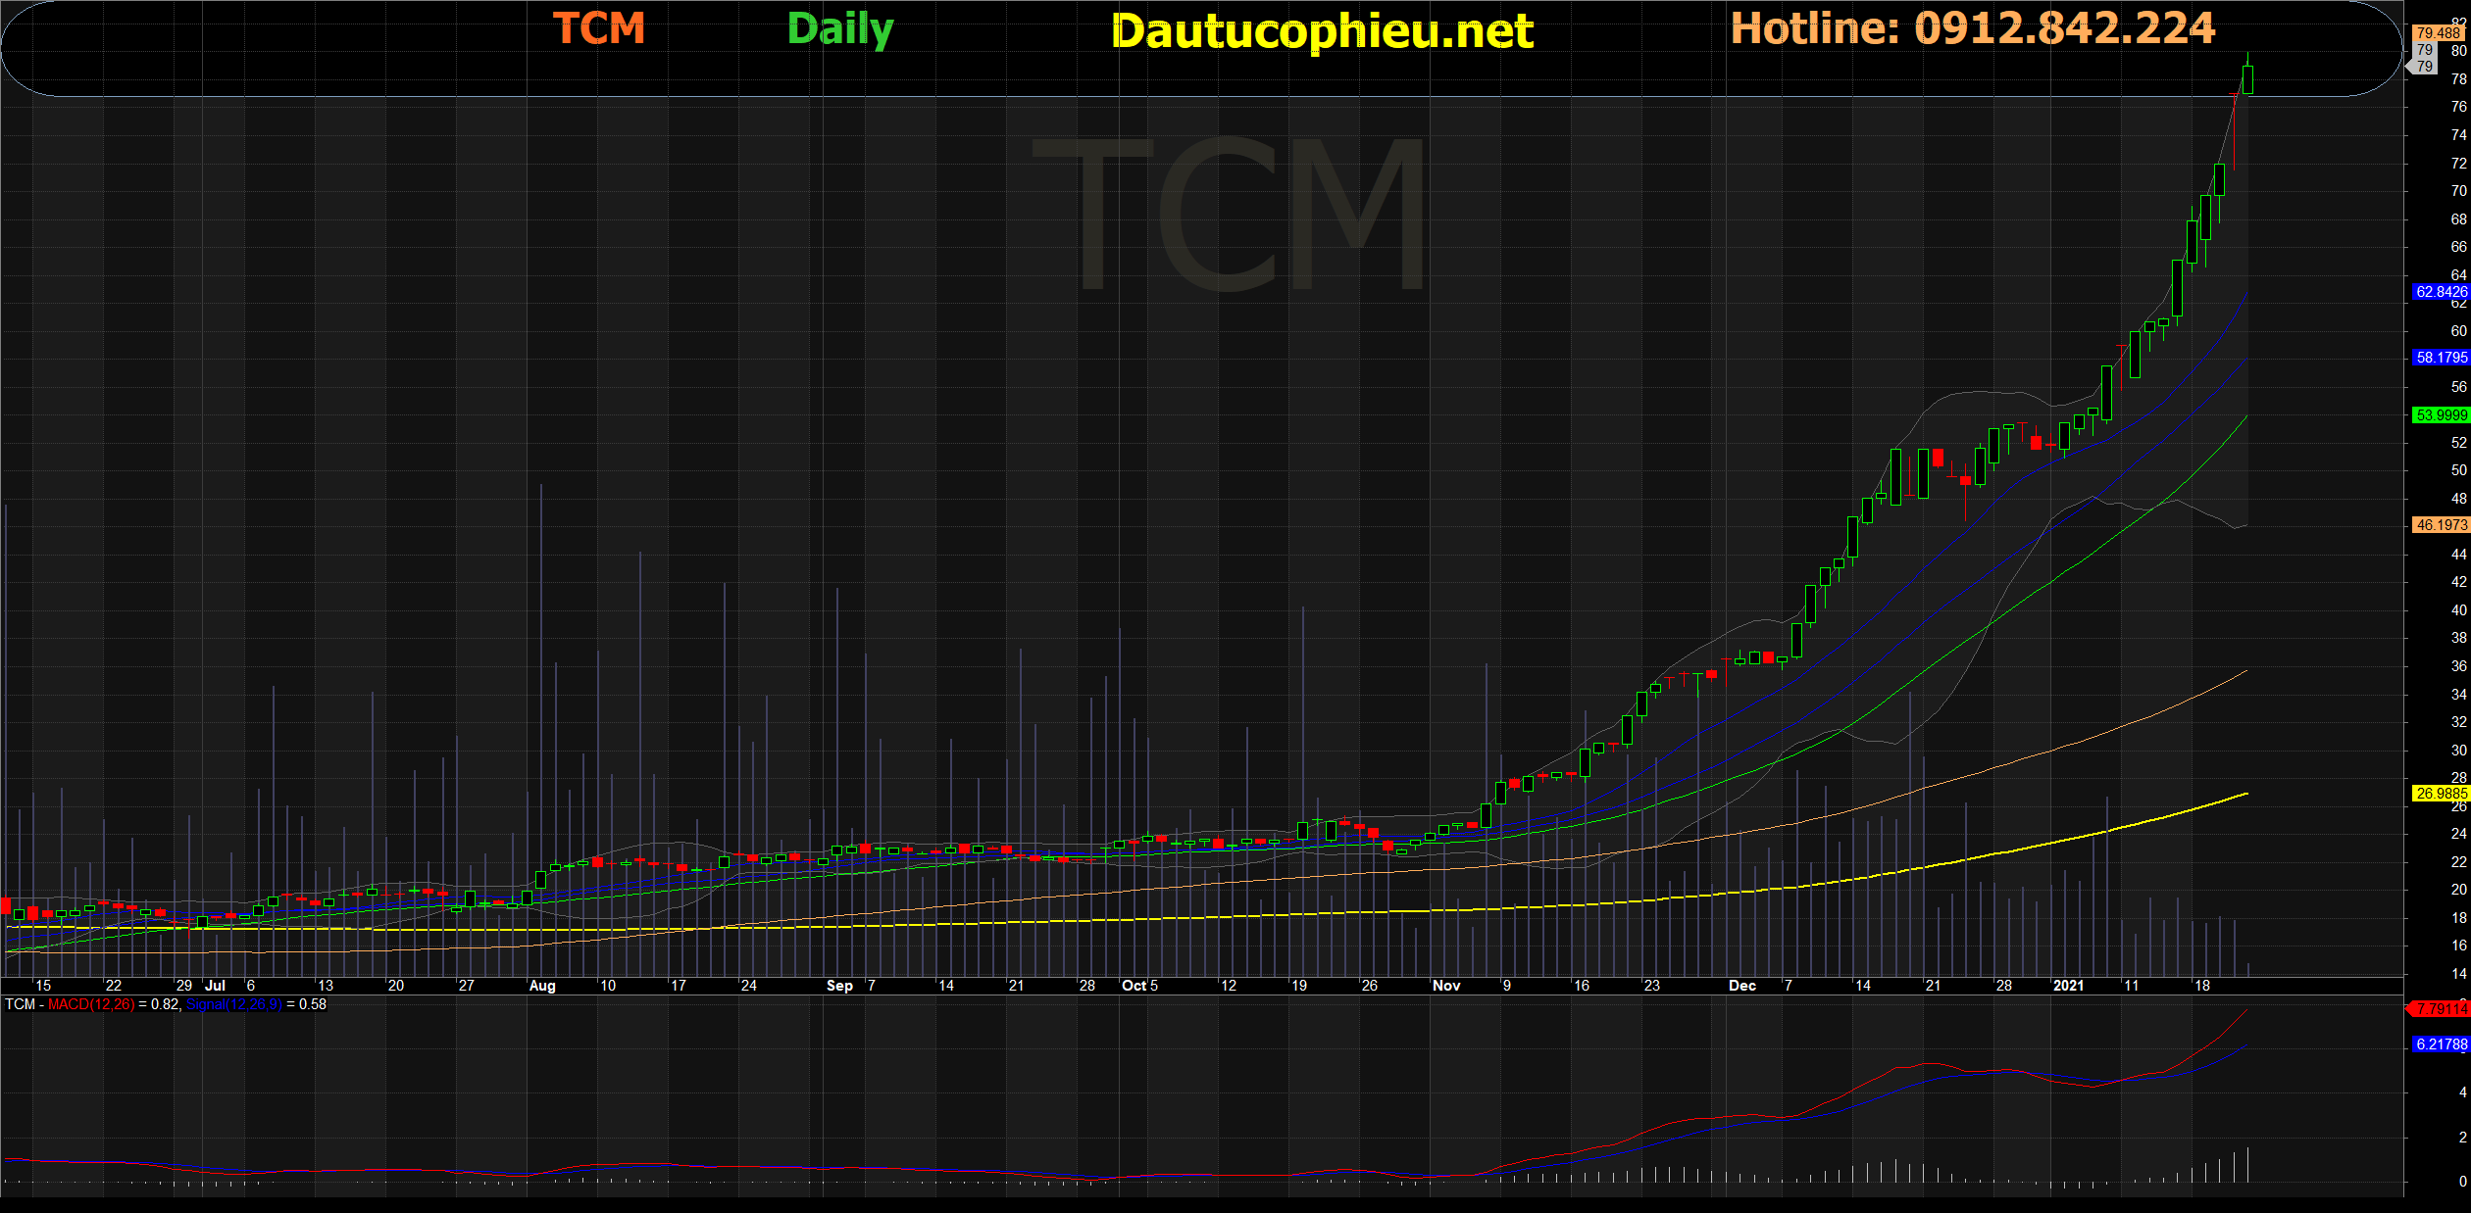Select the Dec marker on date axis

[x=1742, y=986]
